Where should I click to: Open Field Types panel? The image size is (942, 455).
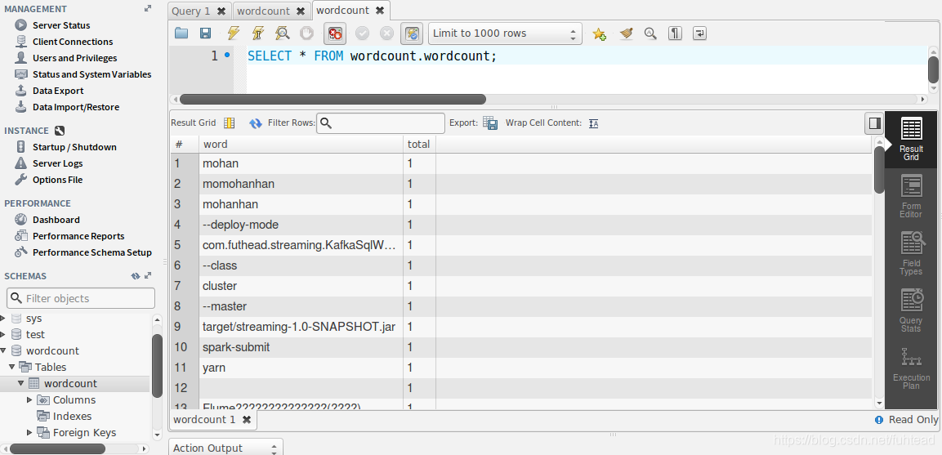click(911, 254)
